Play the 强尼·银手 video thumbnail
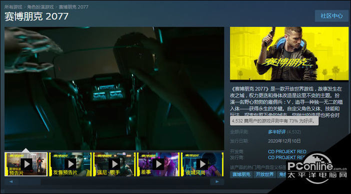Image resolution: width=351 pixels, height=194 pixels. (x=114, y=164)
